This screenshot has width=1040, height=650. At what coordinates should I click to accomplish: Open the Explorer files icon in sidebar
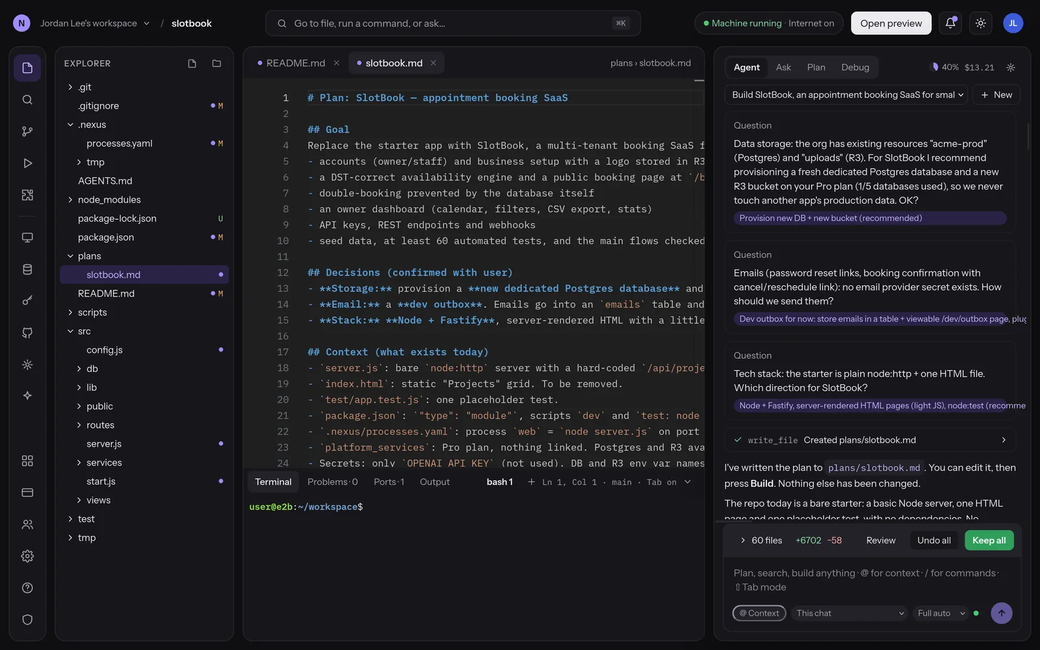point(27,68)
